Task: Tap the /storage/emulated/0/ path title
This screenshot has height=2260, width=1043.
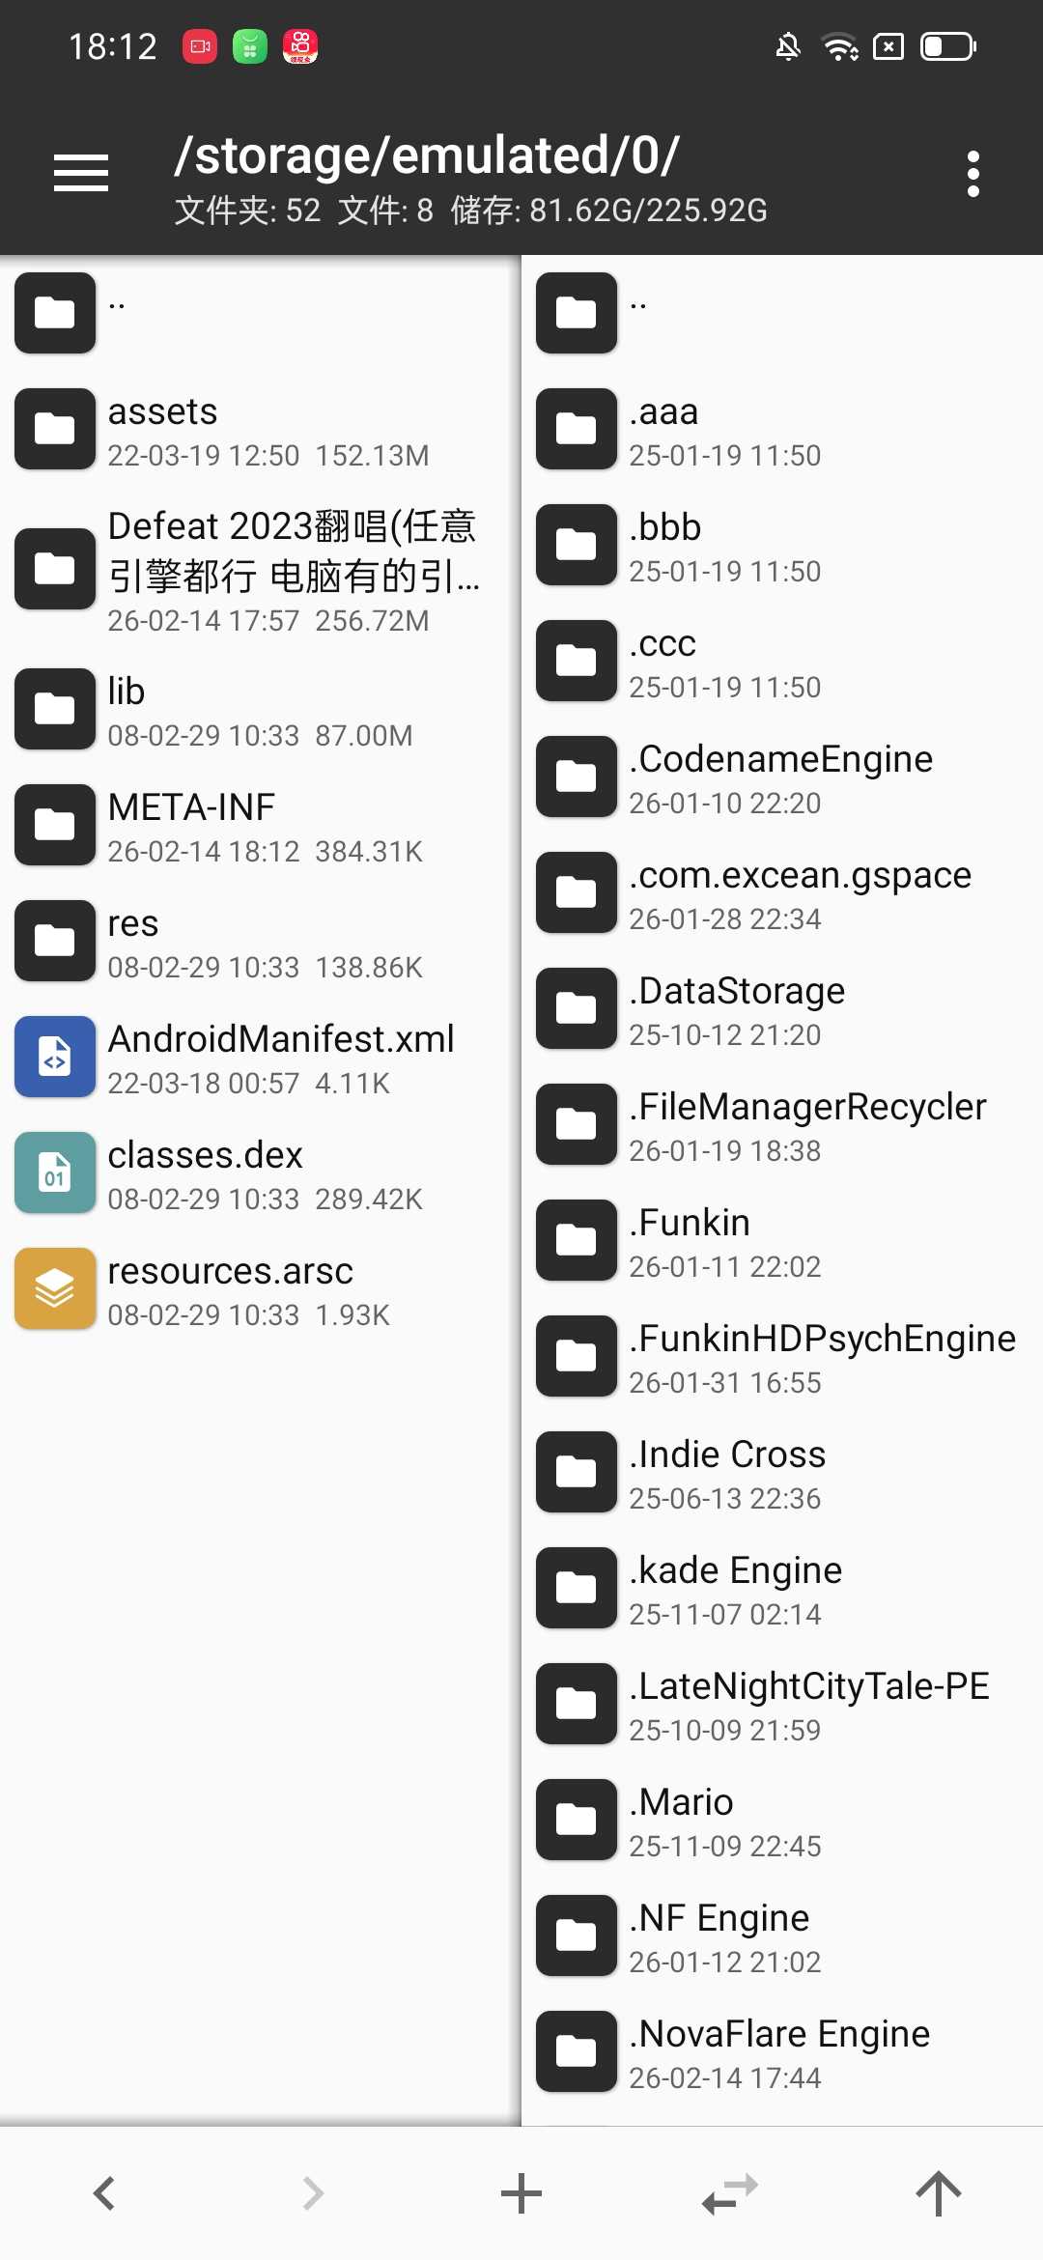Action: [x=427, y=156]
